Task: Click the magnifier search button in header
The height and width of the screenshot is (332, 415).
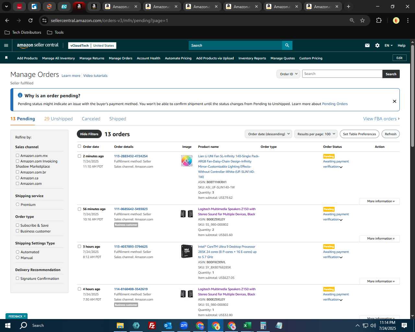Action: (x=287, y=45)
